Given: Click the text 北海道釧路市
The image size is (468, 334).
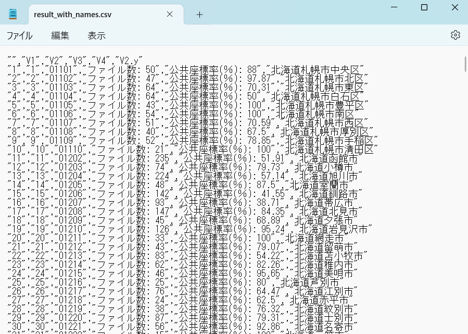Looking at the screenshot, I should (328, 194).
